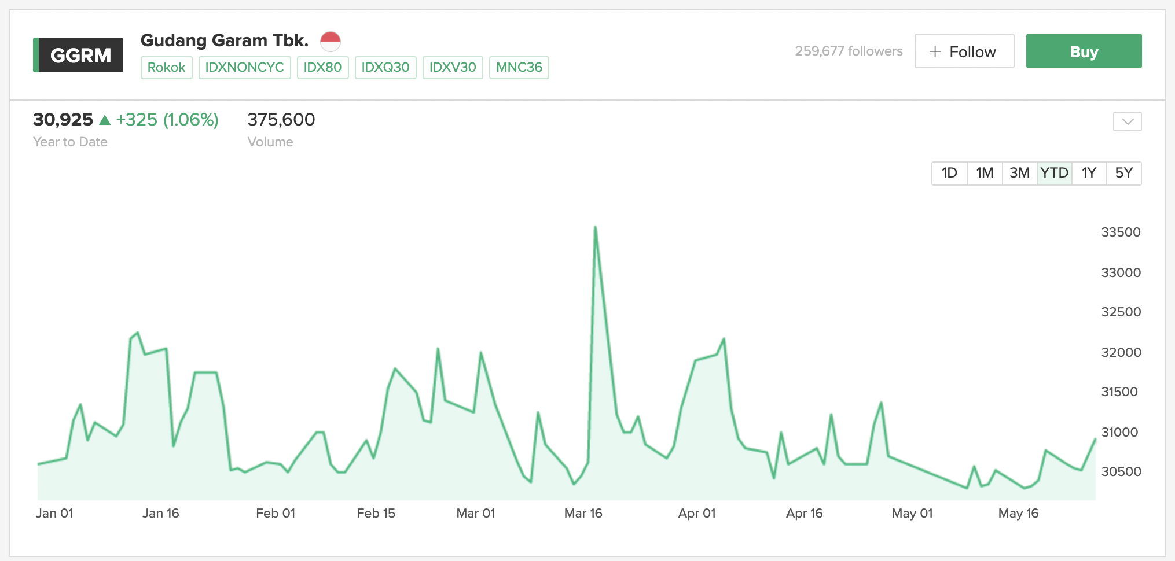The height and width of the screenshot is (561, 1175).
Task: Open the Rokok sector tag
Action: tap(167, 68)
